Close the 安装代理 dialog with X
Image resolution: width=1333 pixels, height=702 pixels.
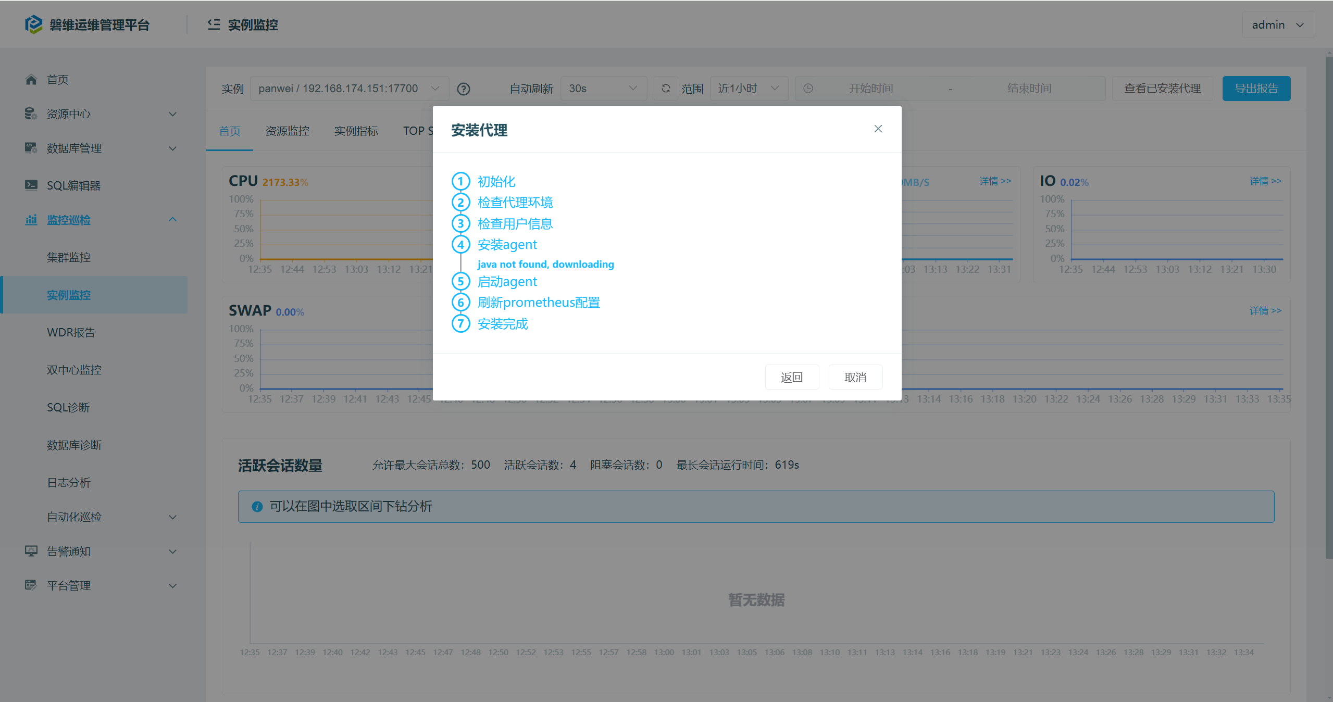click(x=878, y=129)
